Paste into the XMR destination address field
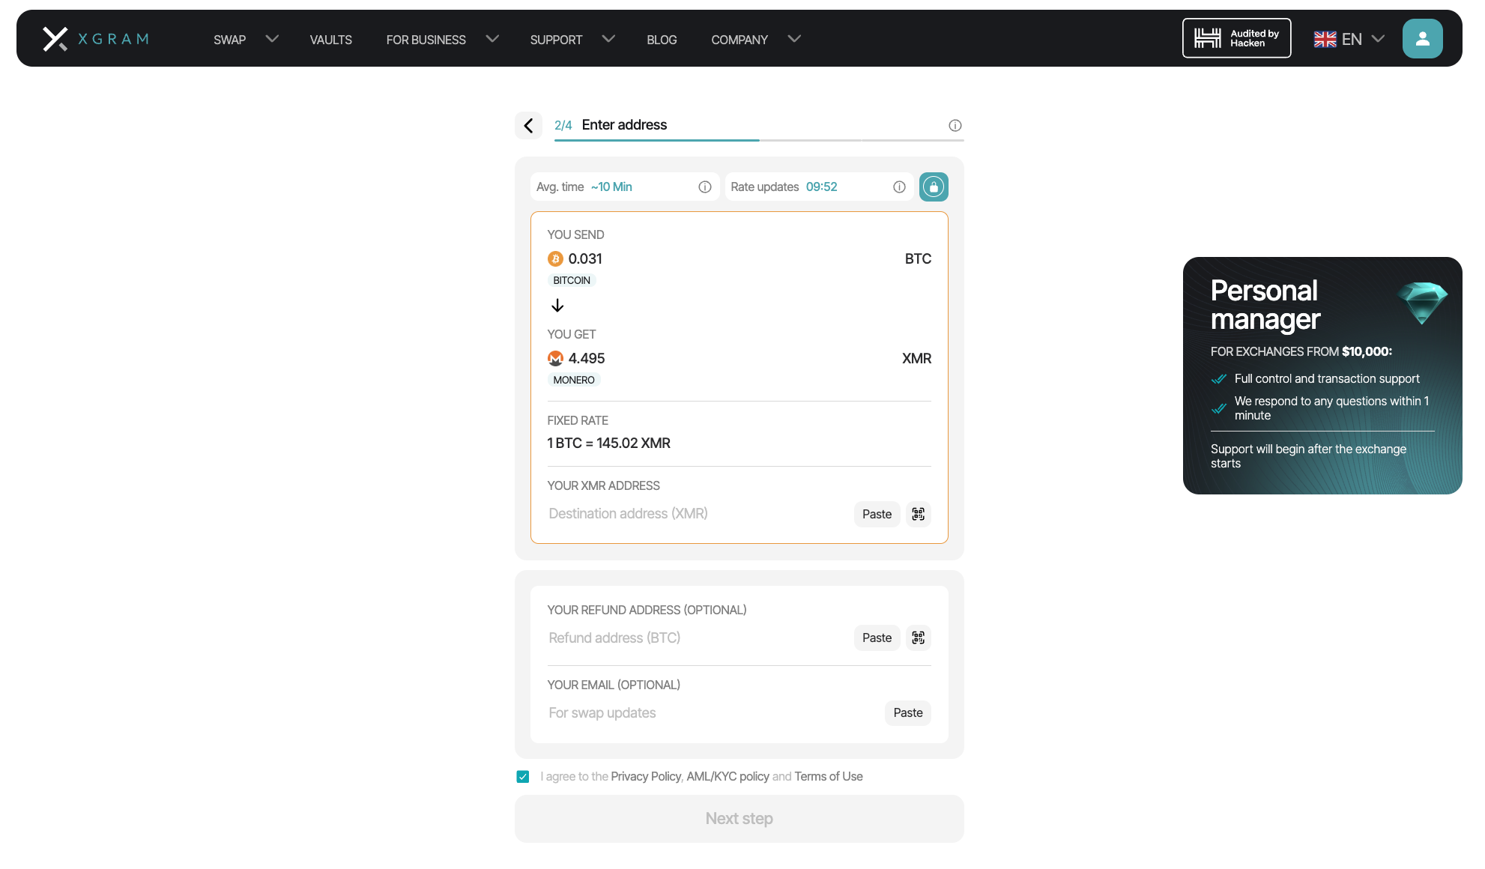The height and width of the screenshot is (869, 1485). (x=877, y=514)
